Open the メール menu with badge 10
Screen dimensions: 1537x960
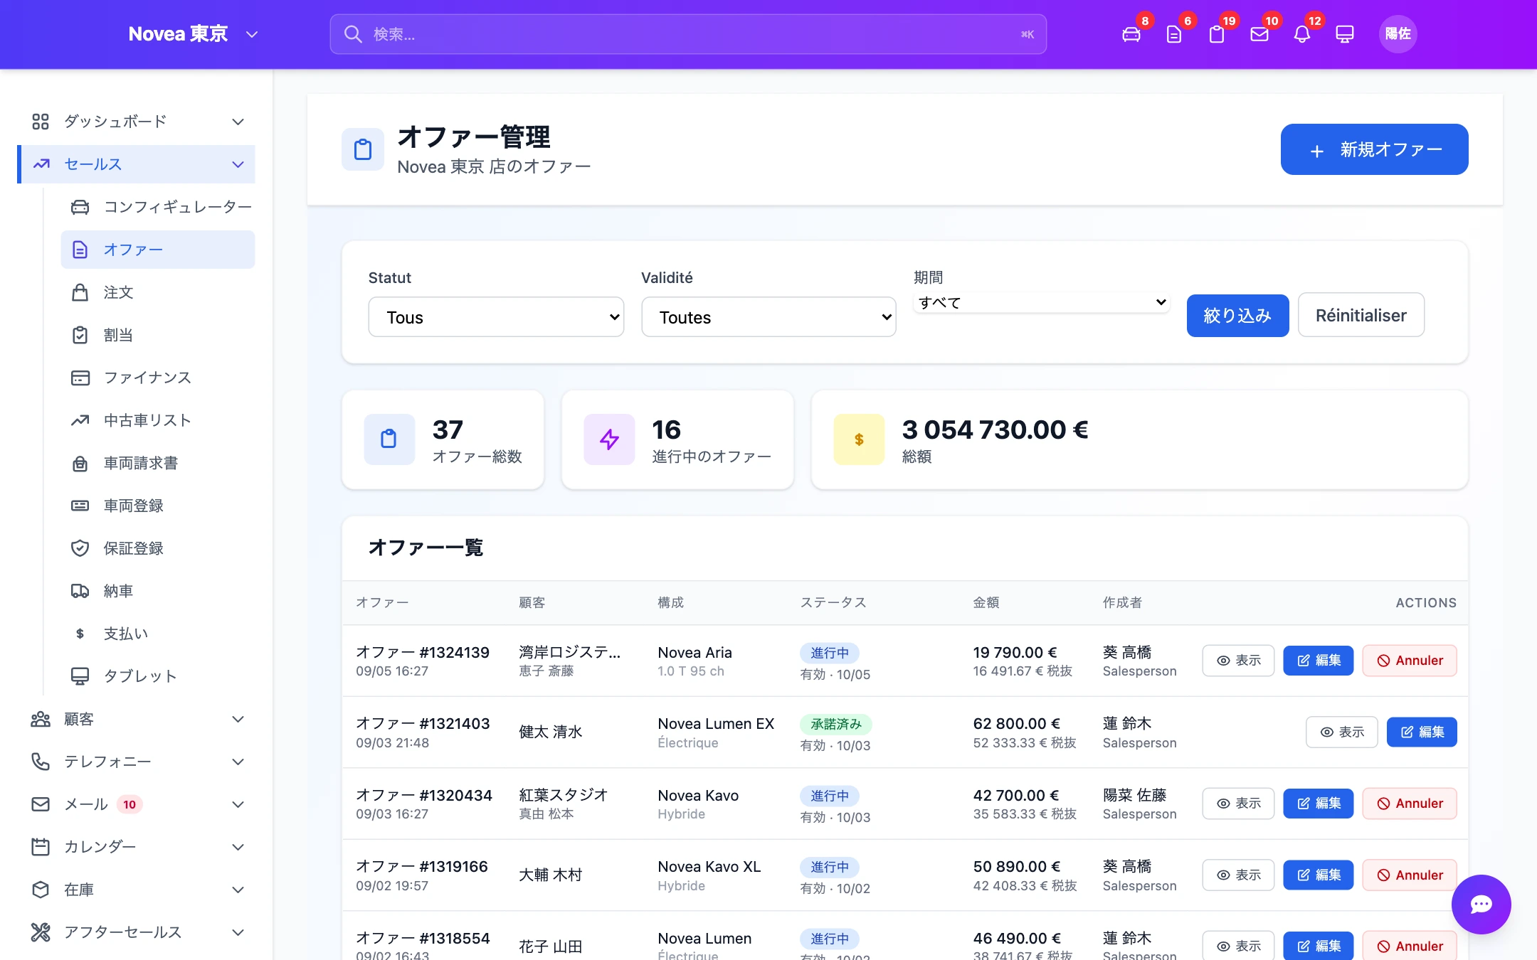137,804
